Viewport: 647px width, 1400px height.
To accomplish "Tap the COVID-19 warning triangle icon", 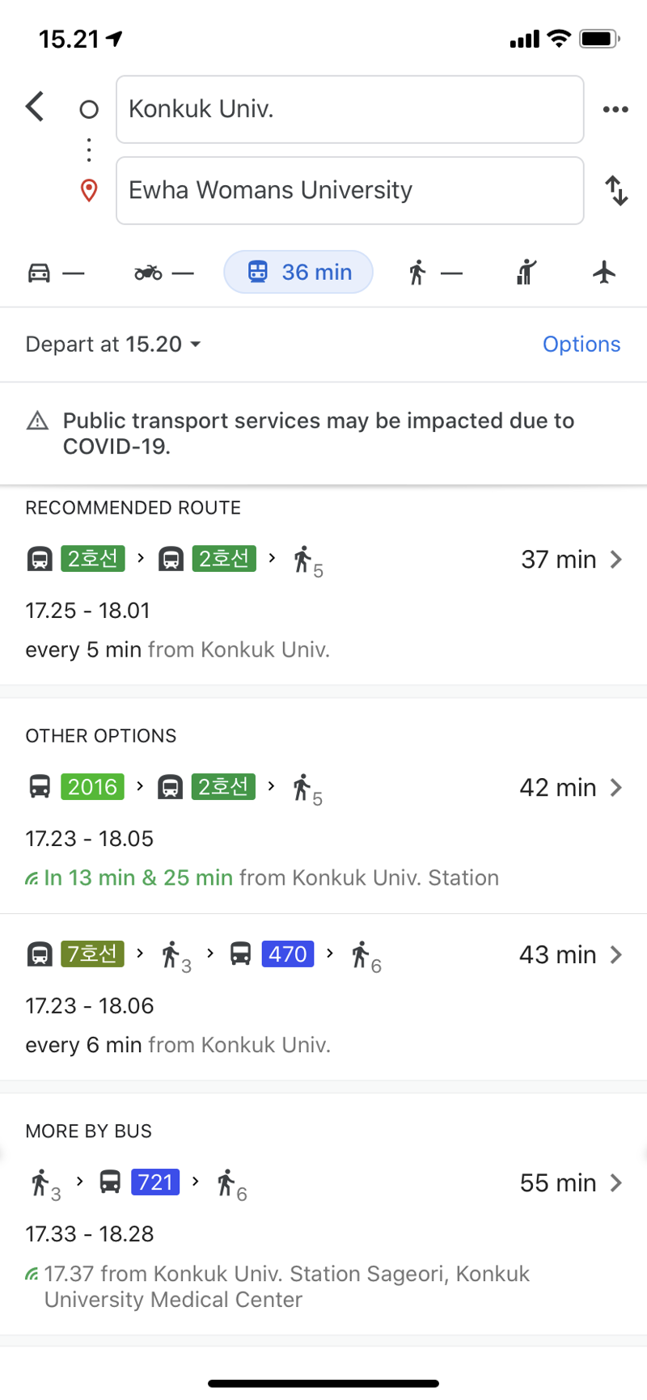I will (x=38, y=421).
